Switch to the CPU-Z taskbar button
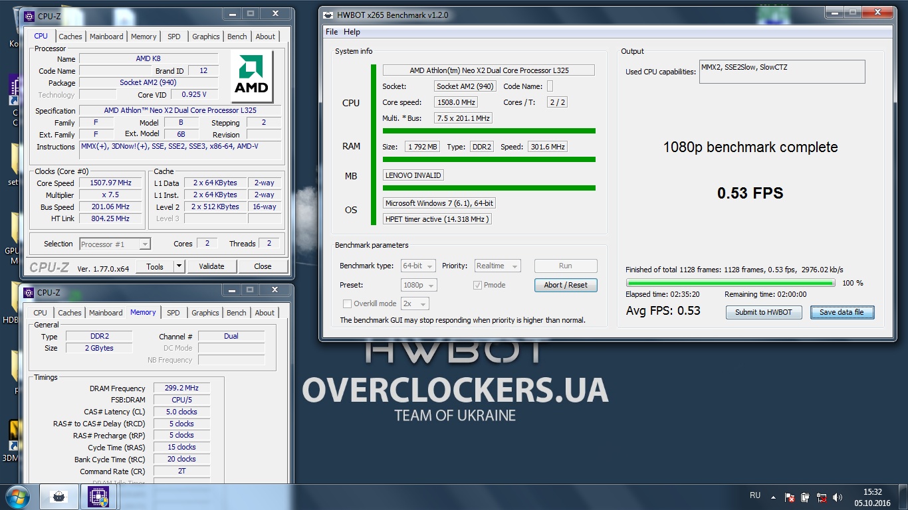This screenshot has height=510, width=908. tap(98, 497)
